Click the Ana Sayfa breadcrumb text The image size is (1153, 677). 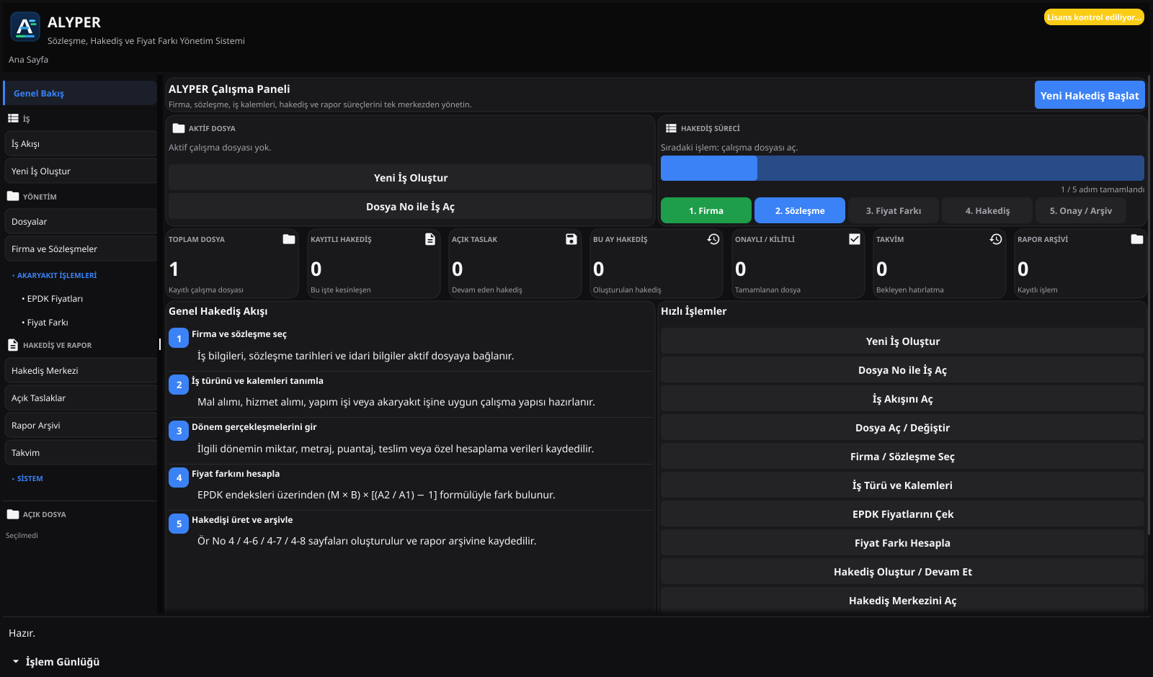pyautogui.click(x=28, y=60)
